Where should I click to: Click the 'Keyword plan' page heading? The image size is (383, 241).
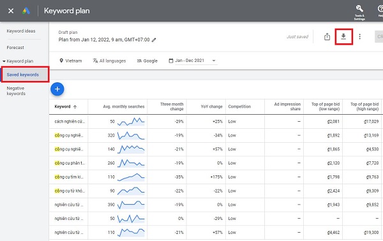(66, 11)
